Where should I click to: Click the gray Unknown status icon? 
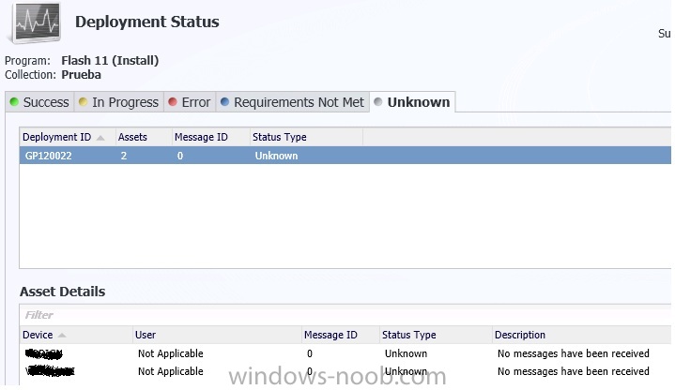coord(378,102)
